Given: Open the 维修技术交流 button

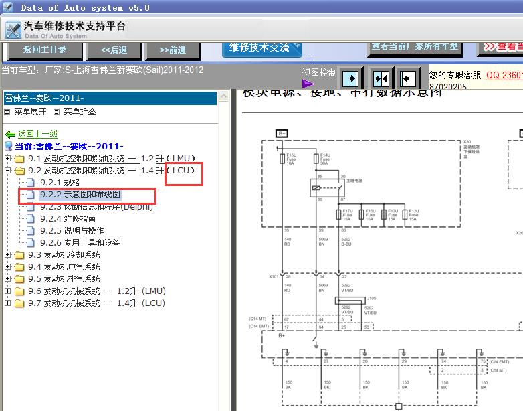Looking at the screenshot, I should pos(261,49).
